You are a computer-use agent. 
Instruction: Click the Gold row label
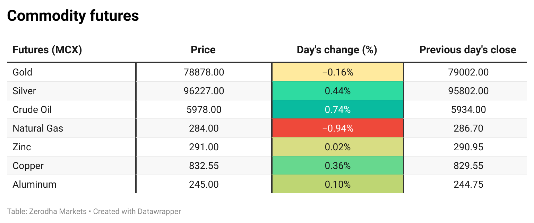(x=23, y=72)
